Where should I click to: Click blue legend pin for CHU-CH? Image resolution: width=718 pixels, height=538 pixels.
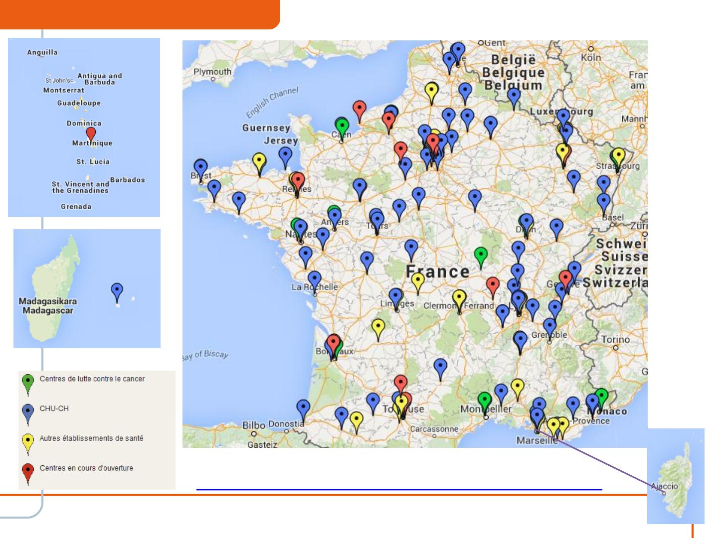[x=28, y=415]
